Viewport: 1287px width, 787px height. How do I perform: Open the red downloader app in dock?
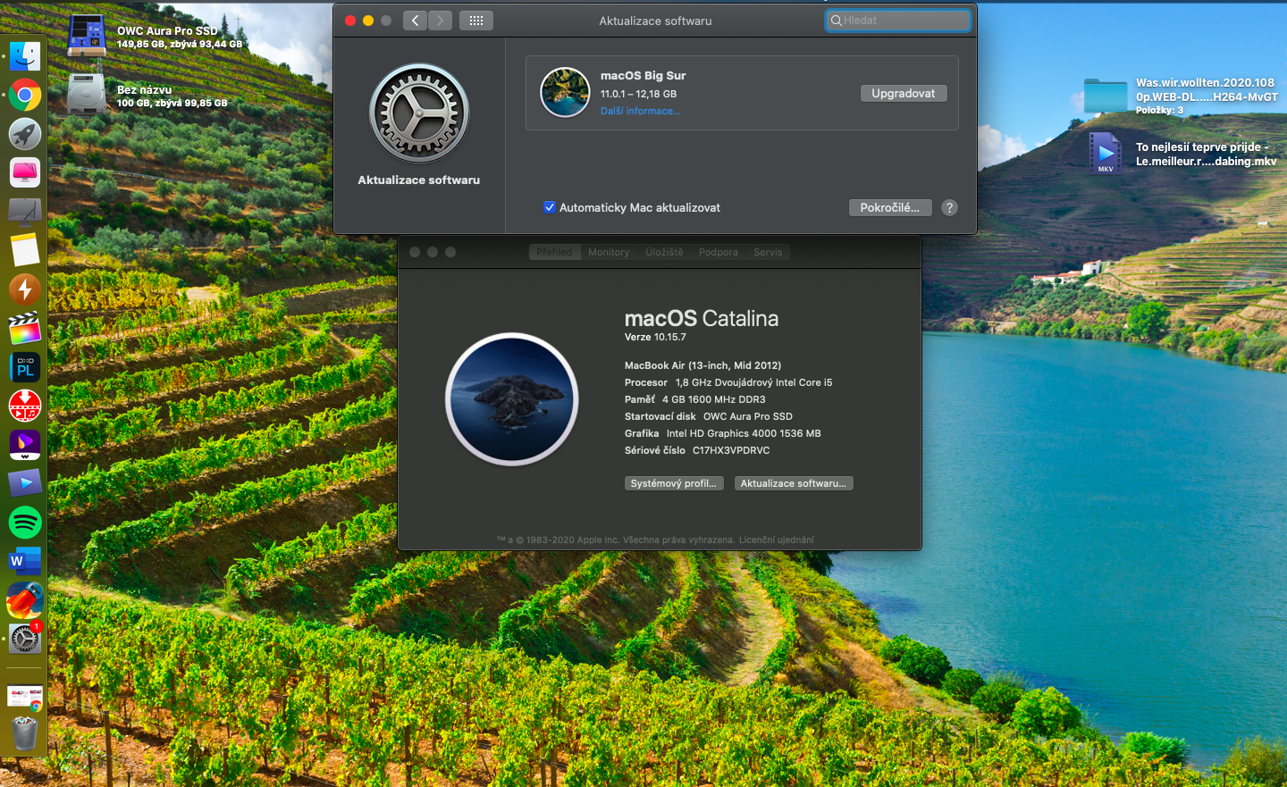pyautogui.click(x=25, y=406)
